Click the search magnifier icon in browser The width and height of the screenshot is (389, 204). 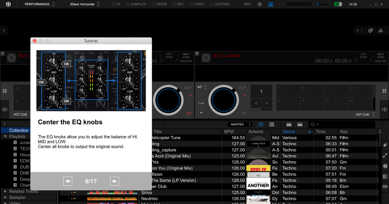(x=313, y=124)
